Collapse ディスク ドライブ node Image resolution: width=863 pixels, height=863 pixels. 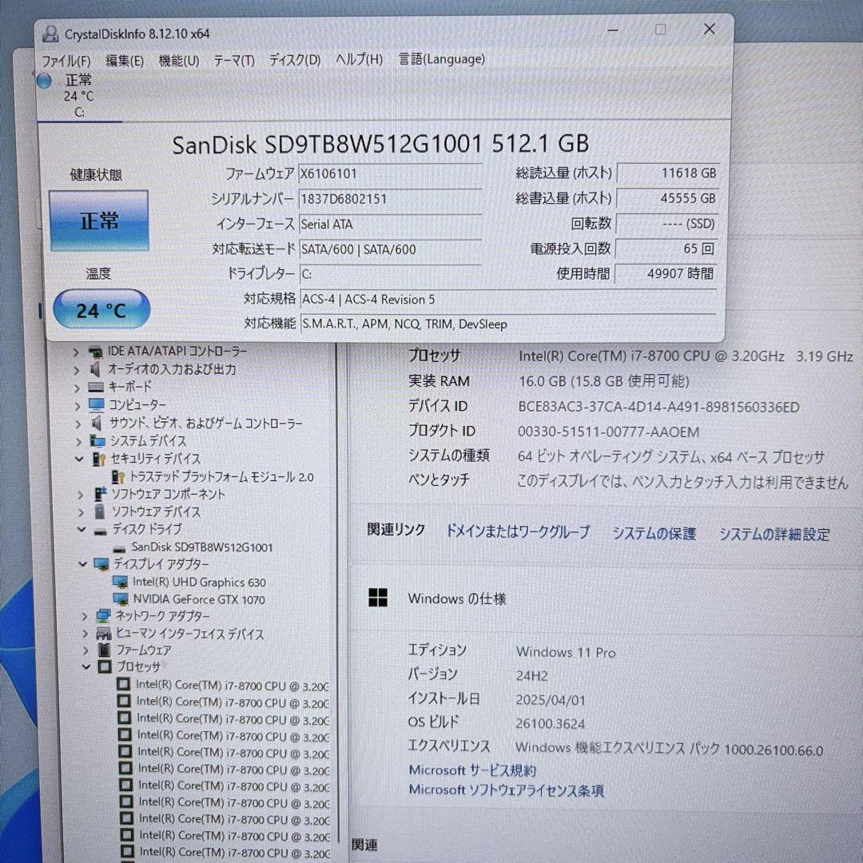pyautogui.click(x=82, y=530)
